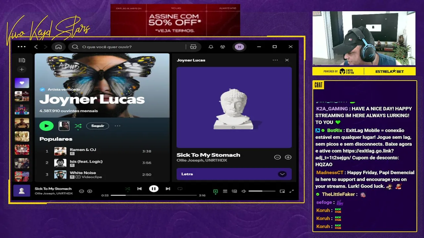Click the plus icon in bottom player bar
This screenshot has height=238, width=424.
[x=90, y=191]
